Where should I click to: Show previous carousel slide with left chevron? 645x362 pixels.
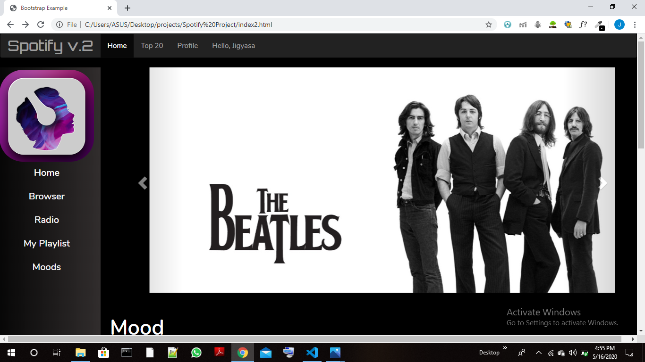tap(143, 183)
